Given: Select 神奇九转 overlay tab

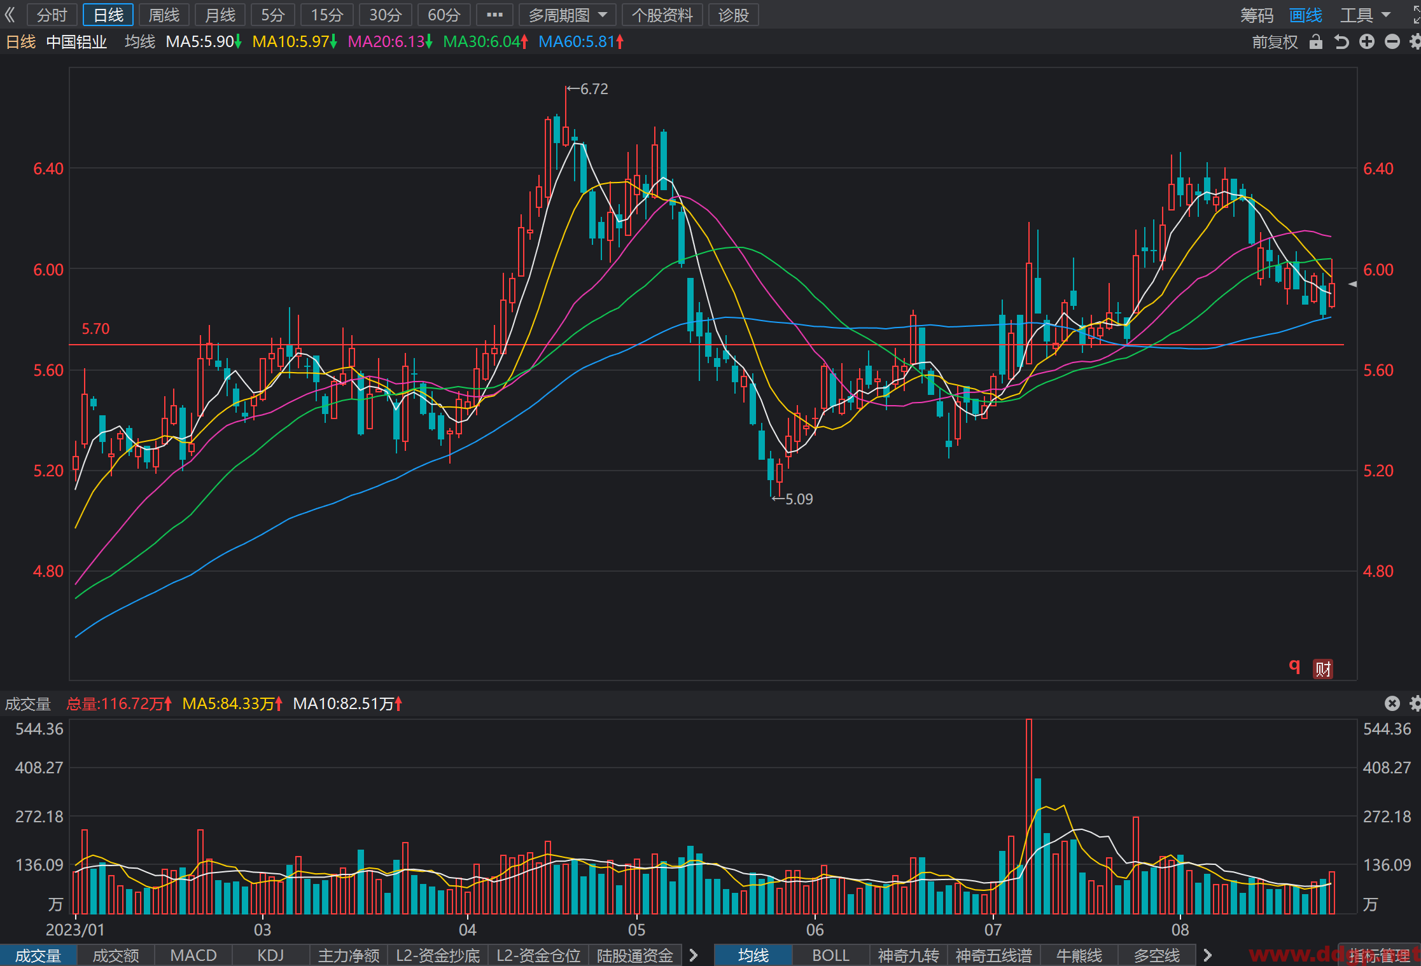Looking at the screenshot, I should tap(909, 955).
